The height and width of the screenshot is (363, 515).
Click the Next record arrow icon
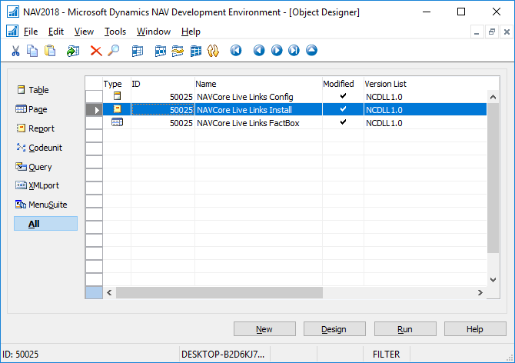[x=276, y=51]
